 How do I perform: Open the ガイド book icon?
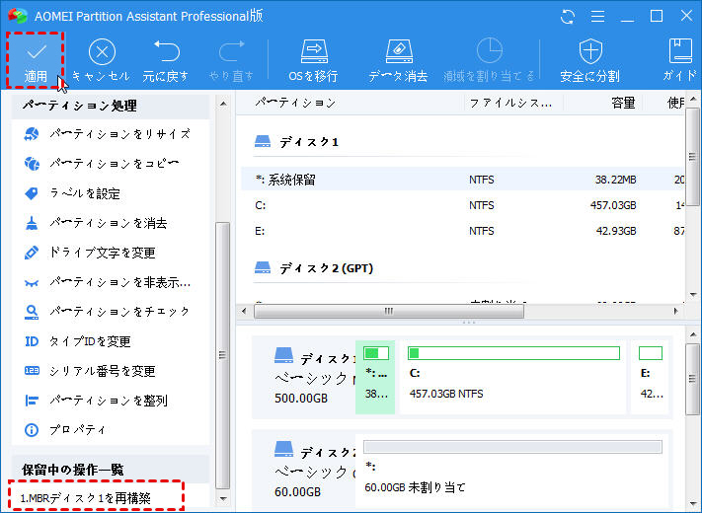pyautogui.click(x=680, y=50)
